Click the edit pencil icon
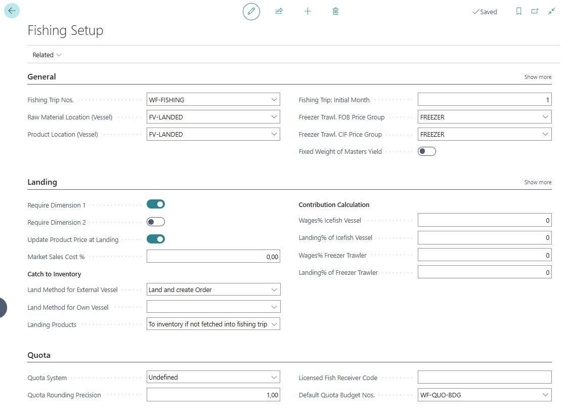This screenshot has width=568, height=412. (251, 11)
